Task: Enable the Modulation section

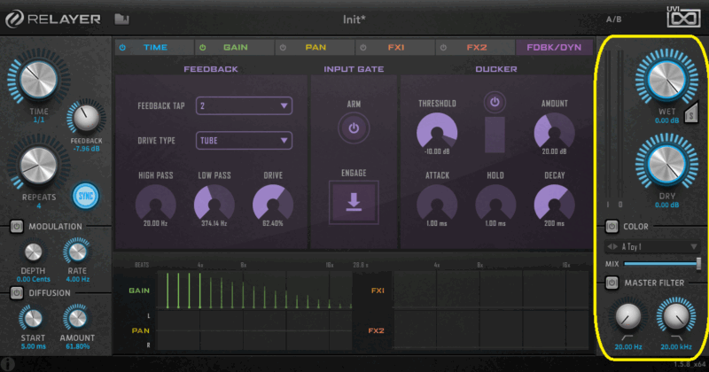Action: 16,227
